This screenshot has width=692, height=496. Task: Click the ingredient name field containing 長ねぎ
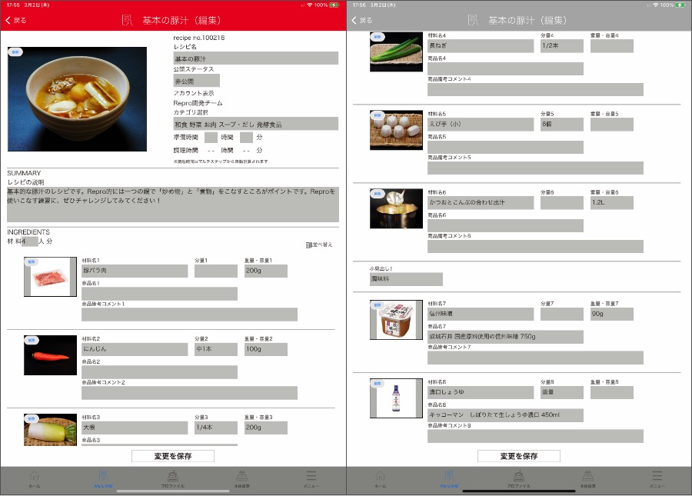click(x=480, y=46)
